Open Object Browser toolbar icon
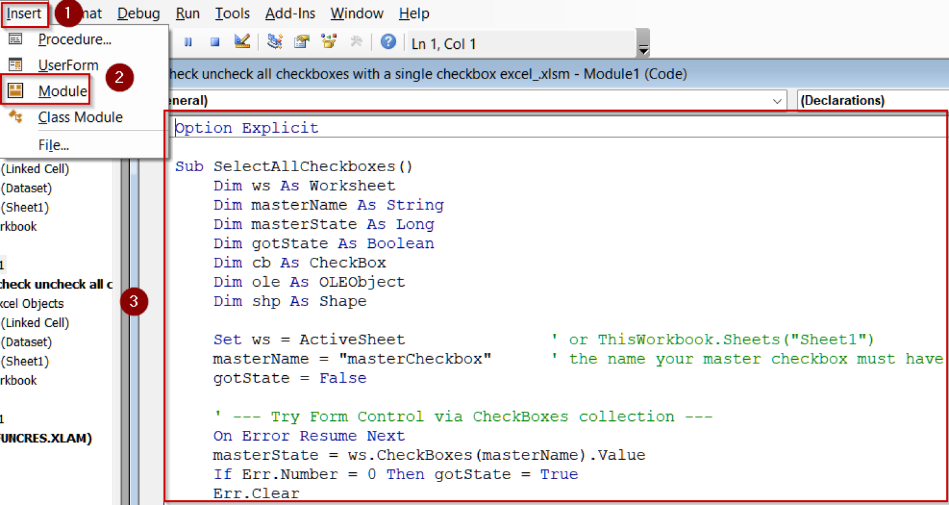 click(x=329, y=42)
